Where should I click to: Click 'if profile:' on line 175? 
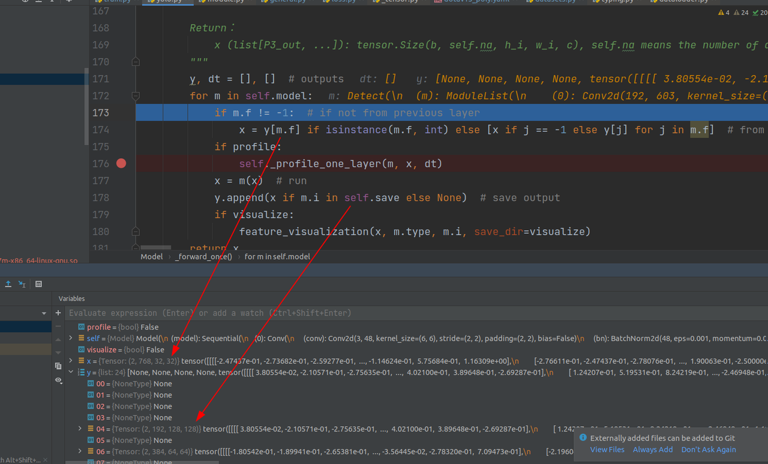[248, 147]
